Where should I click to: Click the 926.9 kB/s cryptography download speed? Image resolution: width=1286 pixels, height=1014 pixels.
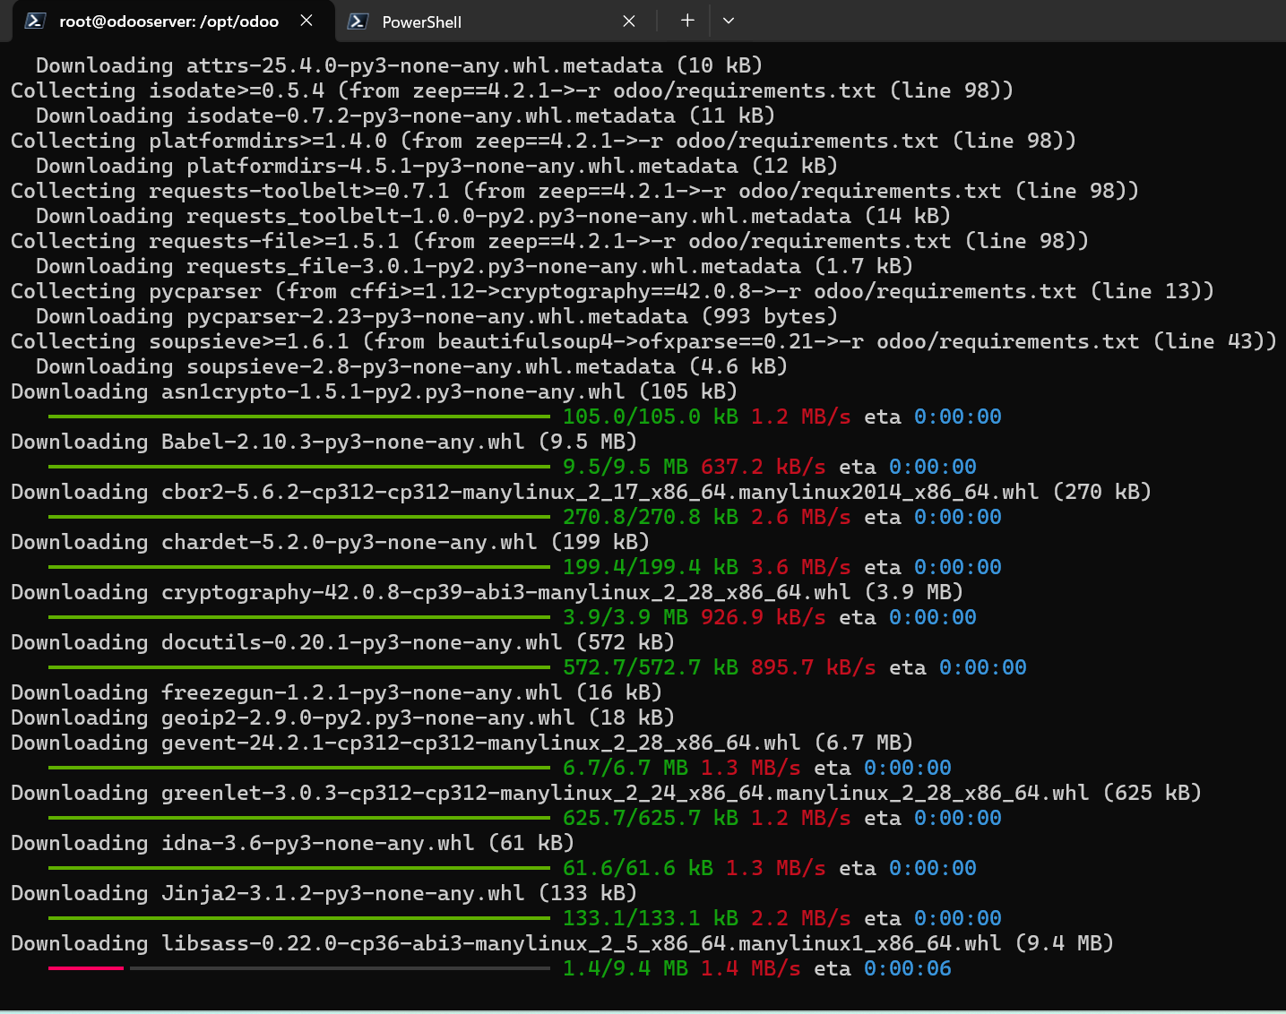763,617
